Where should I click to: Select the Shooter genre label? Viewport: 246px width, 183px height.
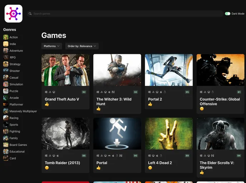pos(15,71)
